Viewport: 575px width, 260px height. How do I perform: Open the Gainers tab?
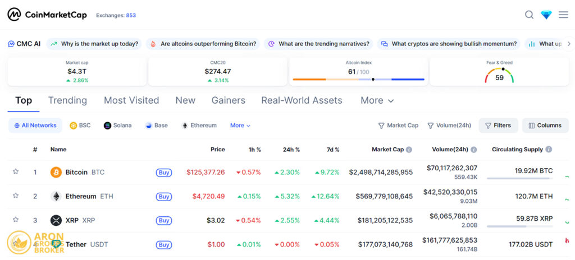228,100
